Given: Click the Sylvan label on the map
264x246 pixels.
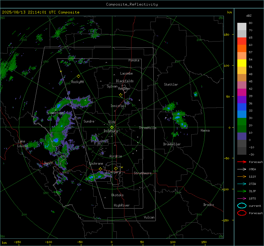Looking at the screenshot, I should (x=112, y=87).
